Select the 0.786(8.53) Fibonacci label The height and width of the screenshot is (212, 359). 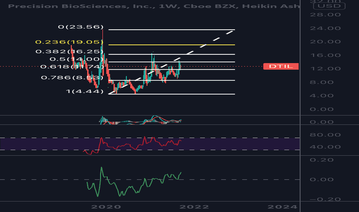72,77
